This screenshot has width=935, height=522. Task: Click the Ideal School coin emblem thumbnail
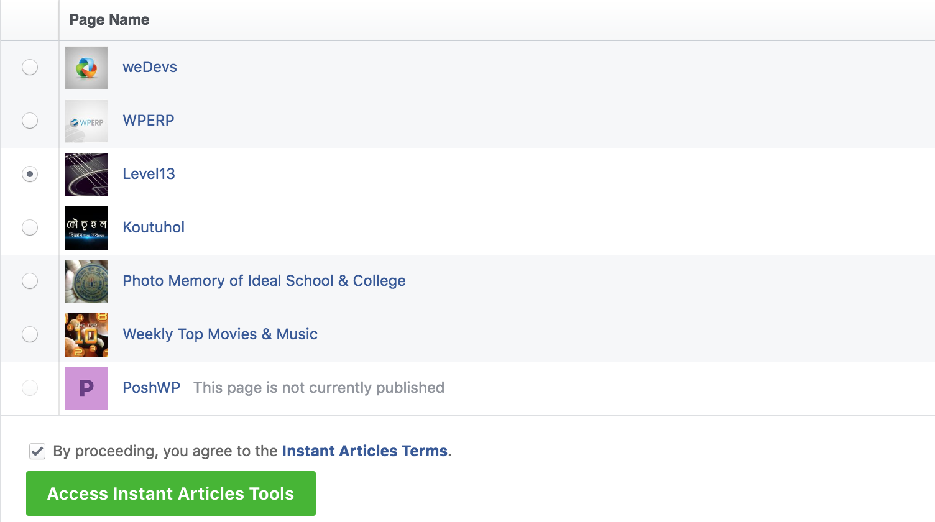[x=86, y=282]
